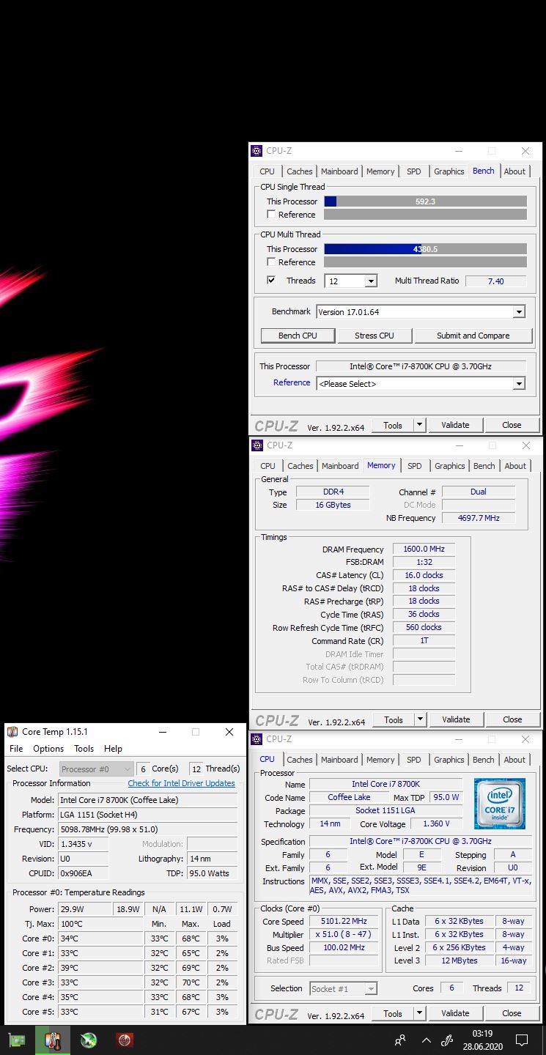This screenshot has width=546, height=1055.
Task: Click the CPU-Z icon in the Memory window title bar
Action: (x=257, y=445)
